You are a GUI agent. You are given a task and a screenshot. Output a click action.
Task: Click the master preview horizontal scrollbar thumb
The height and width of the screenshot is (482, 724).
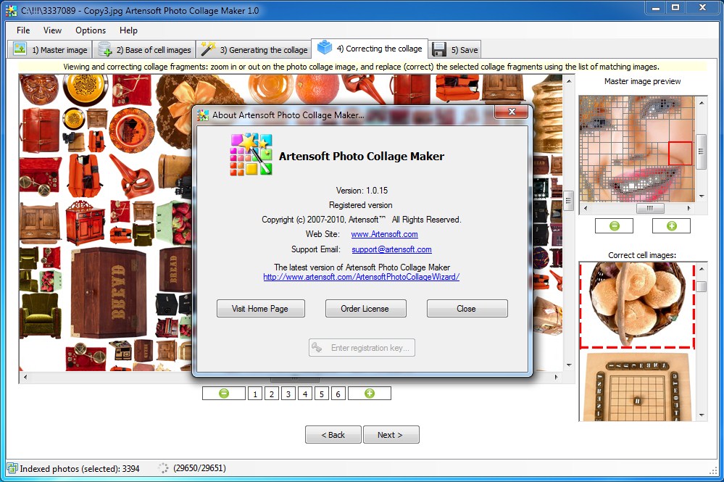tap(650, 208)
